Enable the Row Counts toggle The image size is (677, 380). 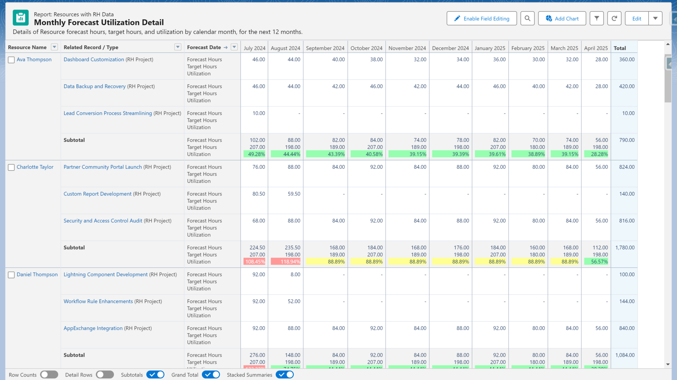tap(49, 375)
